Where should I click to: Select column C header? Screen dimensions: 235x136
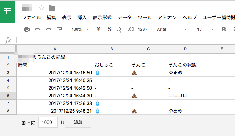[x=149, y=49]
